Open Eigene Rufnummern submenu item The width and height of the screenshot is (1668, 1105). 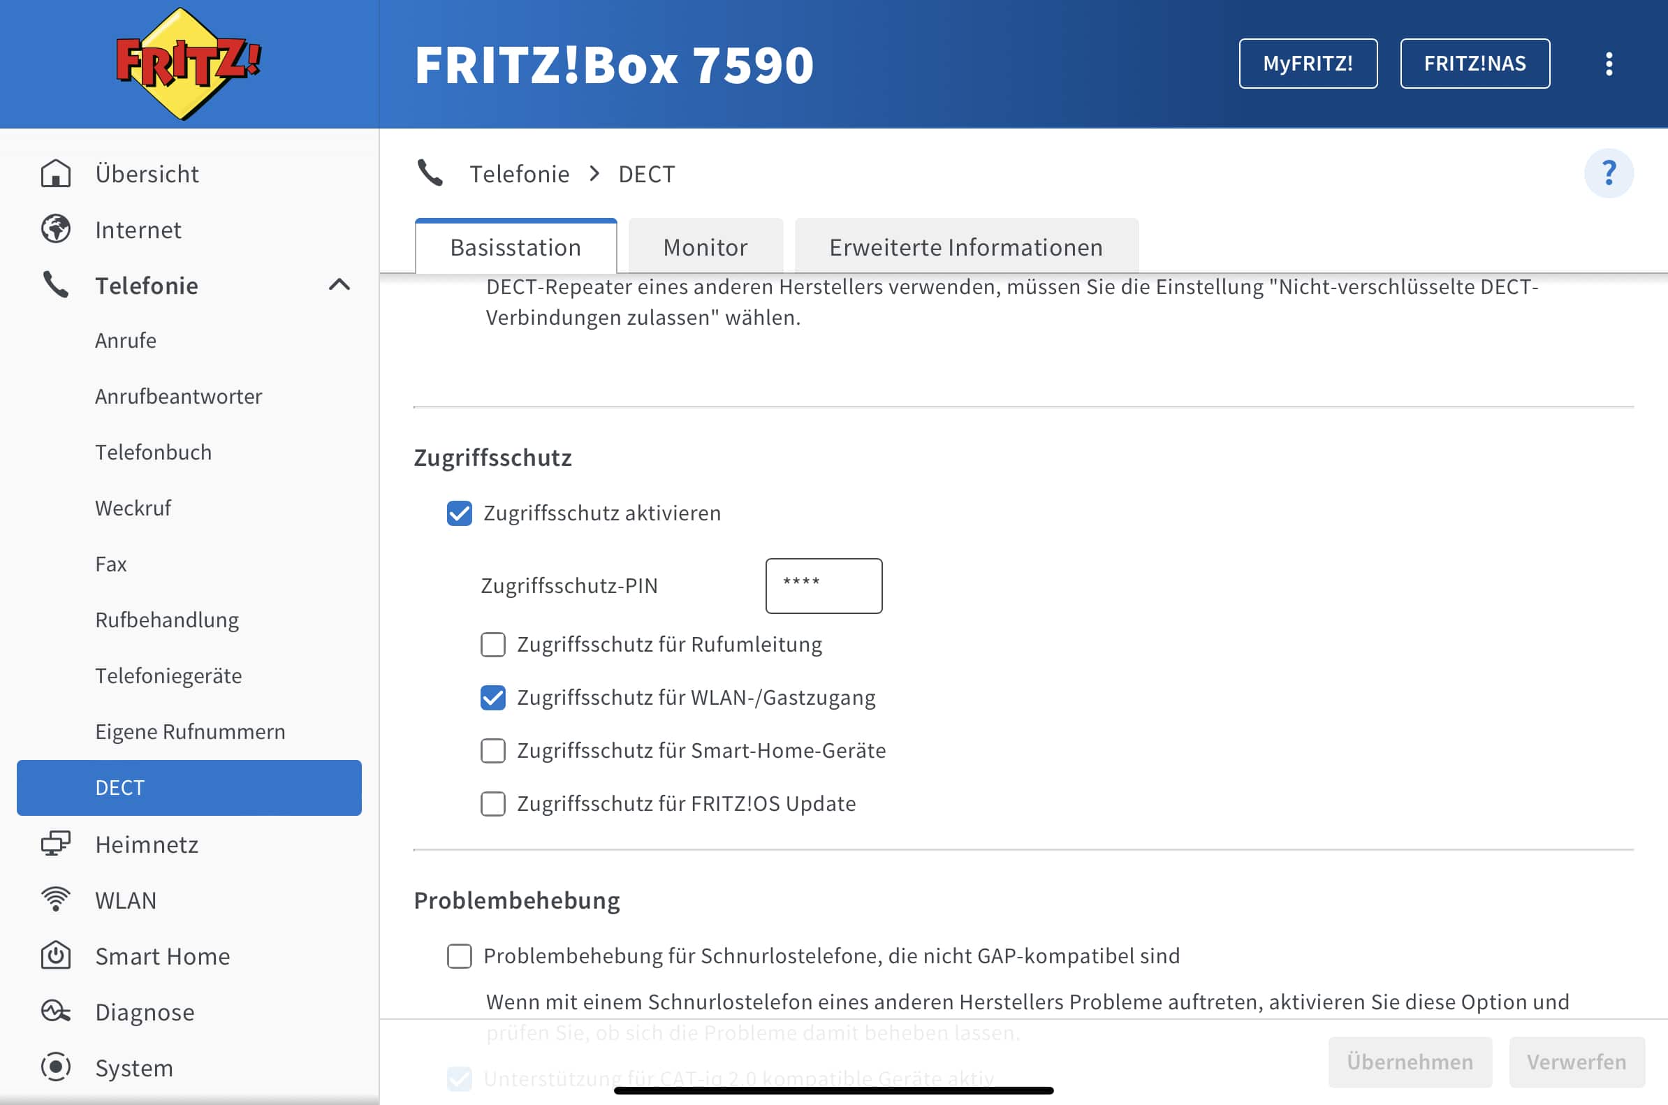[x=190, y=731]
